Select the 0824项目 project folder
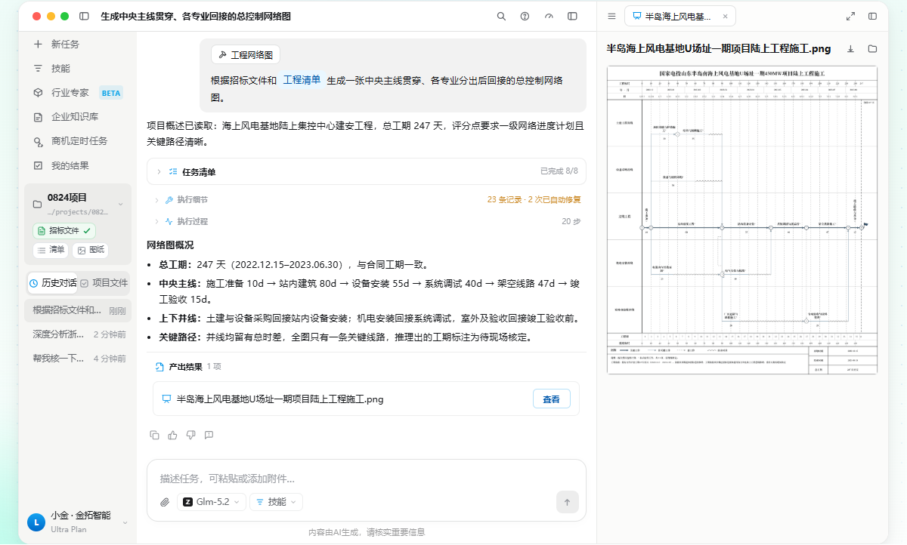 (x=78, y=203)
